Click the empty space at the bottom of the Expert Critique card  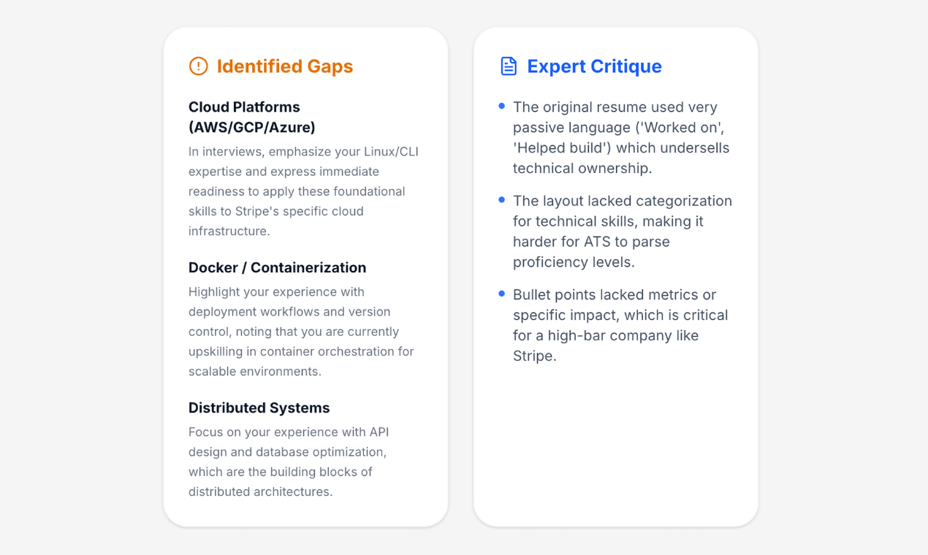615,453
